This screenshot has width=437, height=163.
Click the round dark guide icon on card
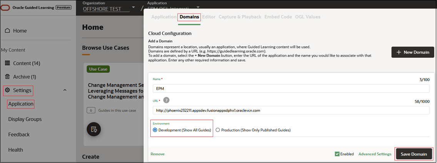point(93,129)
